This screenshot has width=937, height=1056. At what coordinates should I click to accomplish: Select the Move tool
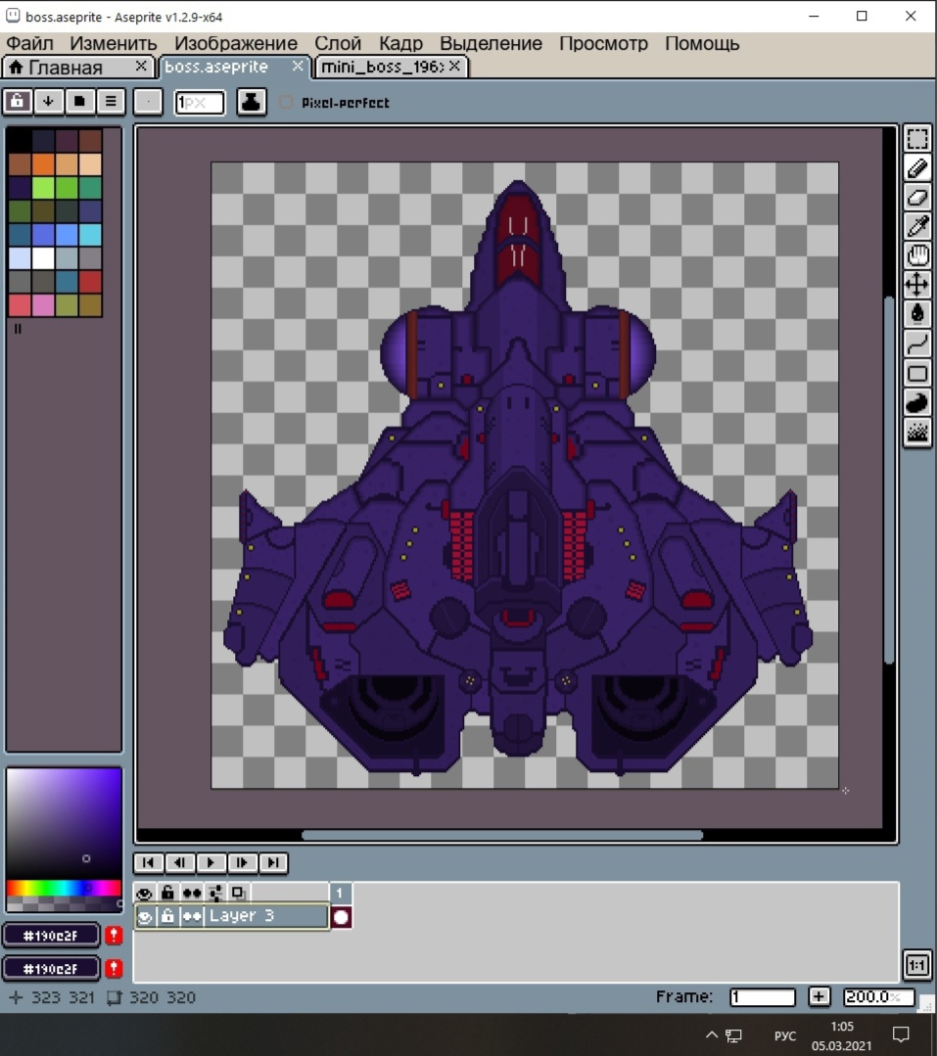click(917, 285)
